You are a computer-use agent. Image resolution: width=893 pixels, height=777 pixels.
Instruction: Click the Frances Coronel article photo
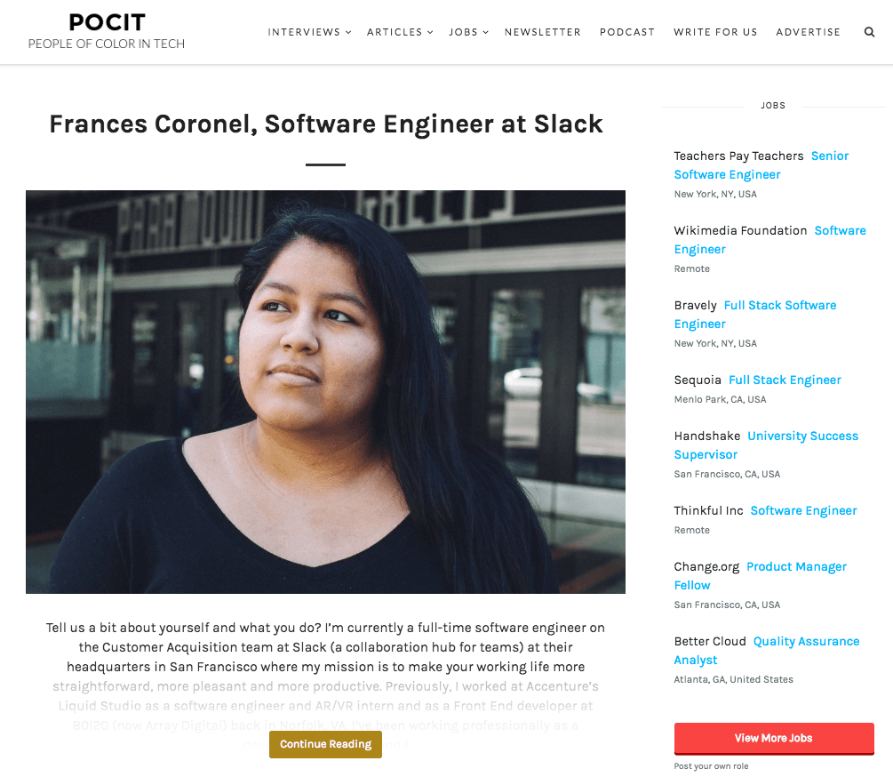tap(325, 391)
